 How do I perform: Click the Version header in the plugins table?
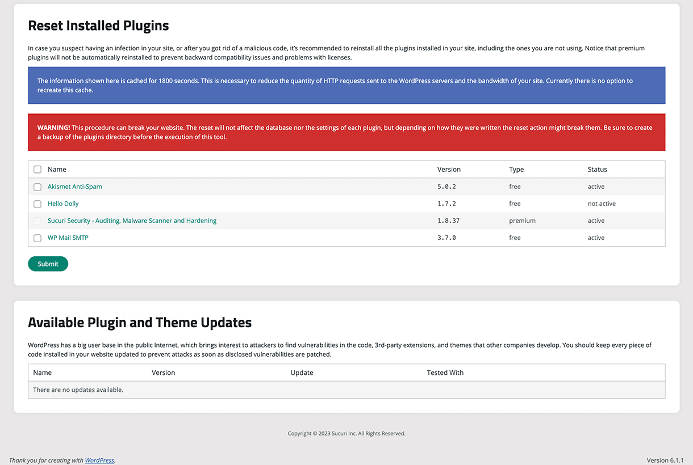point(449,170)
